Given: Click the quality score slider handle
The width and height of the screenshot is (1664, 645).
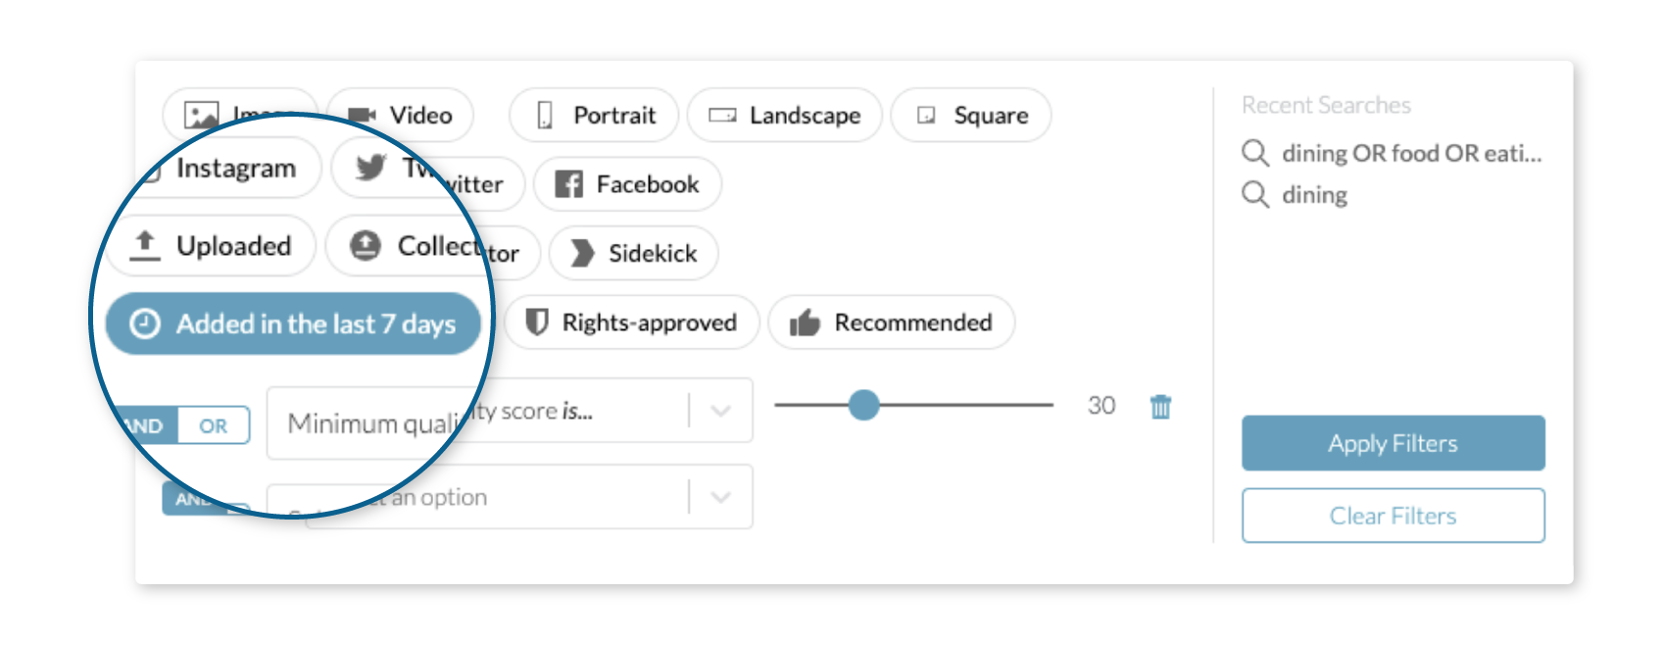Looking at the screenshot, I should (x=863, y=405).
